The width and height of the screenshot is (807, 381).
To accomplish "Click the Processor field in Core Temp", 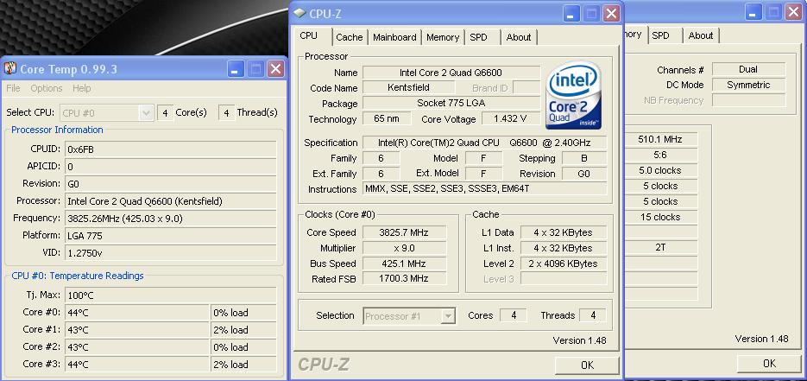I will [x=171, y=200].
